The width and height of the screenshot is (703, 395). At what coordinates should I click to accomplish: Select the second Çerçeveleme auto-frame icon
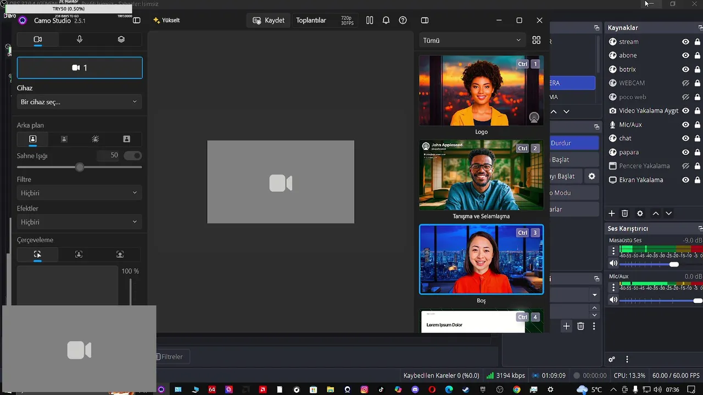click(79, 255)
